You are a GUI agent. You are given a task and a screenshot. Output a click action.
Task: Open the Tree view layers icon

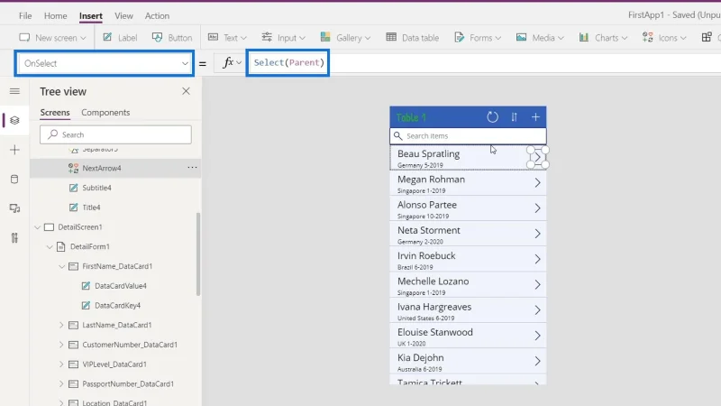14,121
